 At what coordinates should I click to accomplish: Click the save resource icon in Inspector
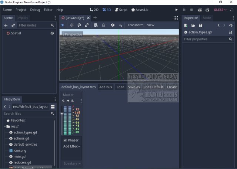200,25
